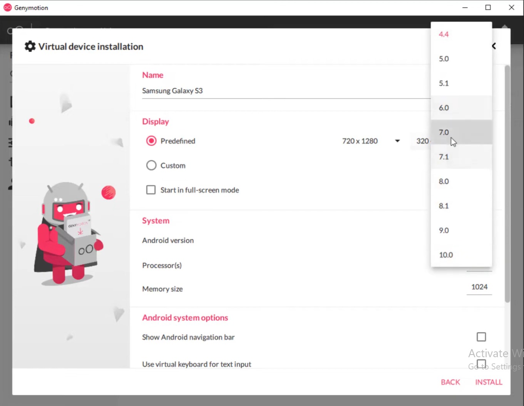This screenshot has height=406, width=524.
Task: Minimize the Genymotion window
Action: coord(465,8)
